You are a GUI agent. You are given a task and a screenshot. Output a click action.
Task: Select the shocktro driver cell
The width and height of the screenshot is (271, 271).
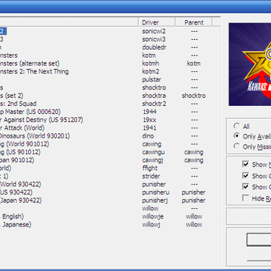click(154, 88)
